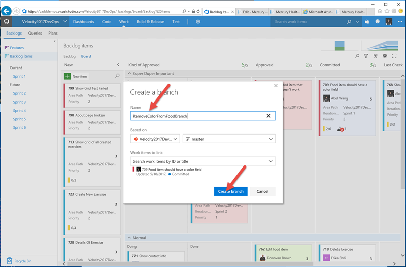Viewport: 406px width, 267px height.
Task: Open browser favorites star icon
Action: [x=387, y=11]
